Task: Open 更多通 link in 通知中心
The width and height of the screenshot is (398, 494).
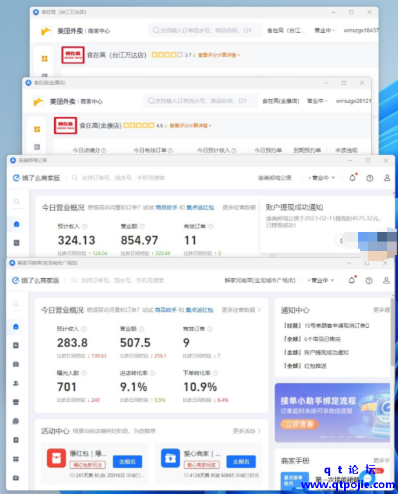Action: click(381, 310)
